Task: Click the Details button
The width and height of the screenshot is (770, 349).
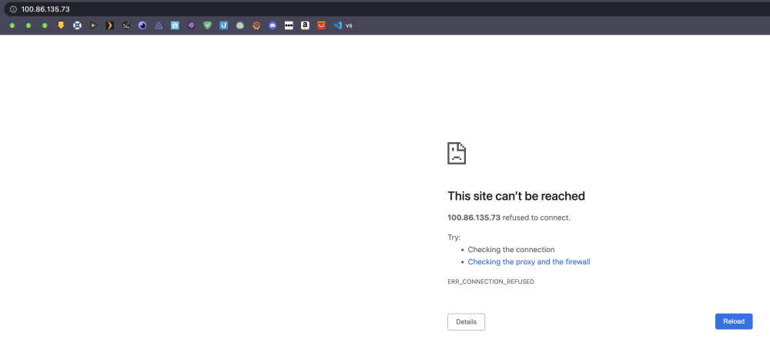Action: point(466,322)
